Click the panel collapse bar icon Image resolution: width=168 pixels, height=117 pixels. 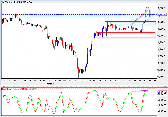point(7,86)
